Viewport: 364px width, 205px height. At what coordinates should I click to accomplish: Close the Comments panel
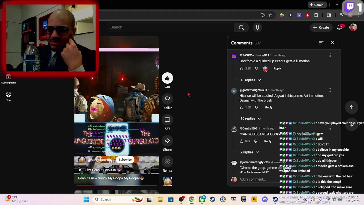(x=332, y=43)
